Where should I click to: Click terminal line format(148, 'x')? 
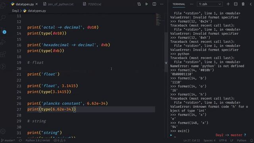(x=189, y=123)
